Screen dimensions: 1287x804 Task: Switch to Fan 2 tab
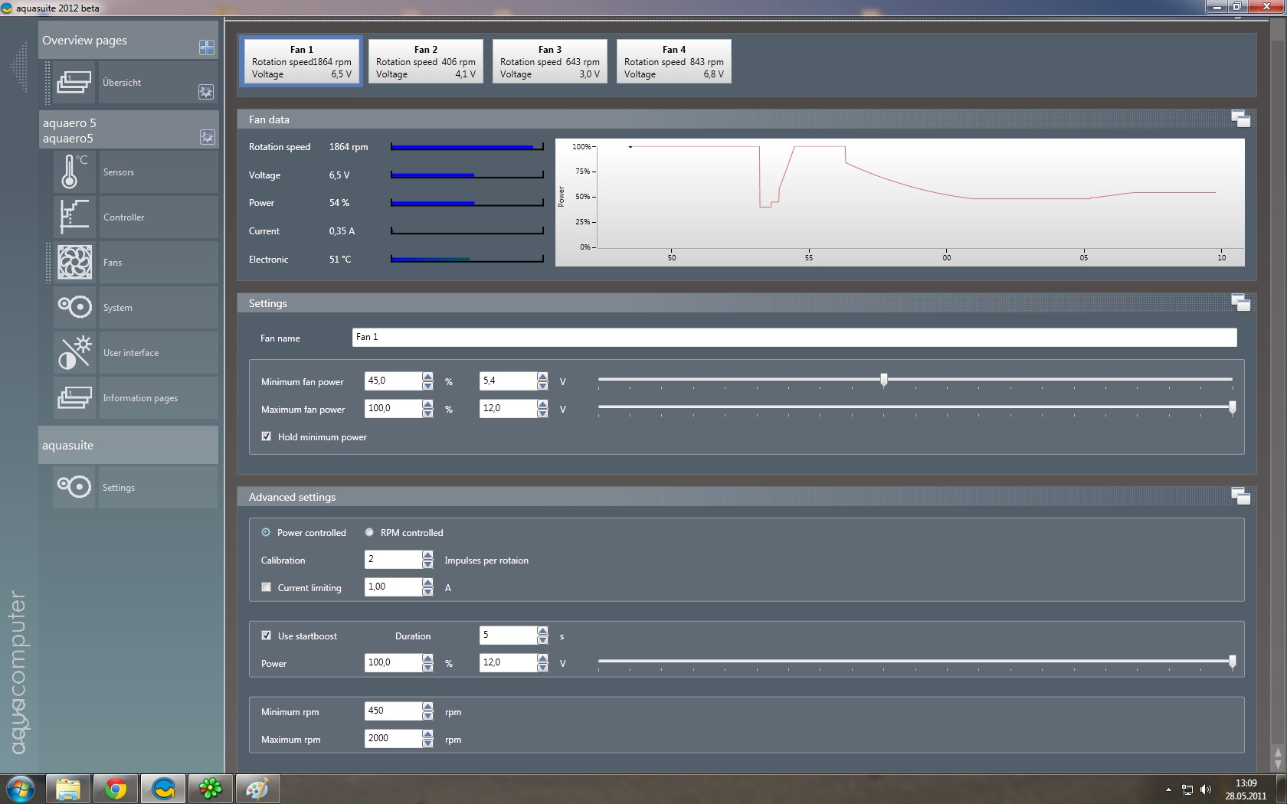click(425, 61)
